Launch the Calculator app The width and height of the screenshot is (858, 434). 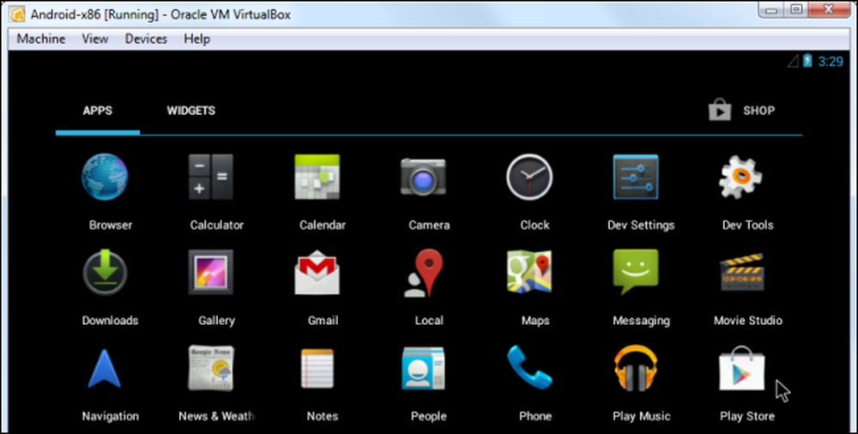tap(211, 177)
